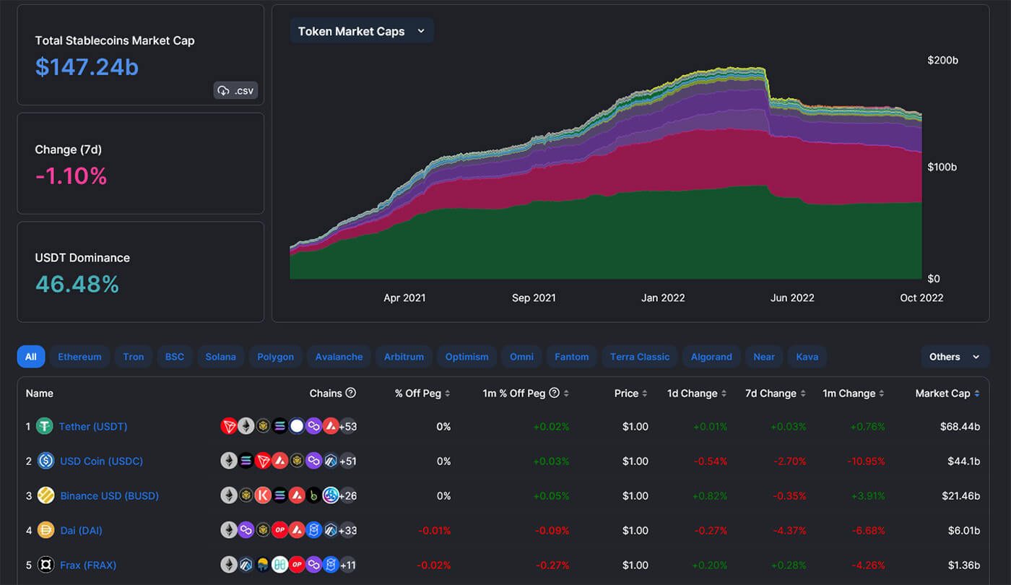Sort table by 7d Change column
1011x585 pixels.
(x=776, y=394)
